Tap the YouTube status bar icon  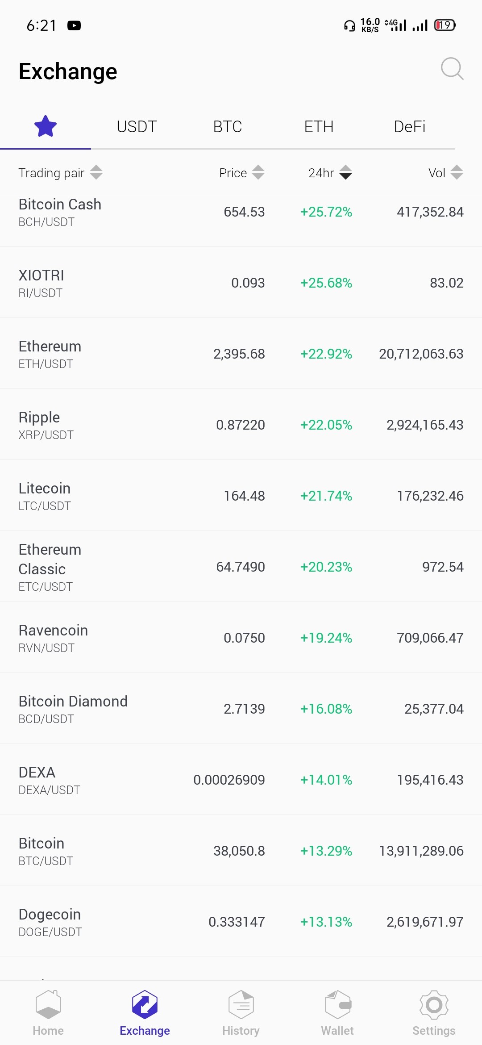click(74, 25)
